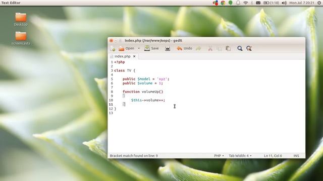Click the Open folder icon
This screenshot has height=181, width=323.
[x=121, y=48]
